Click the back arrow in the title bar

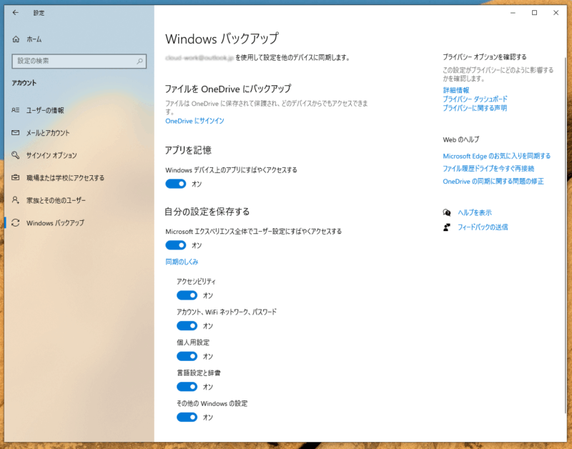tap(16, 13)
